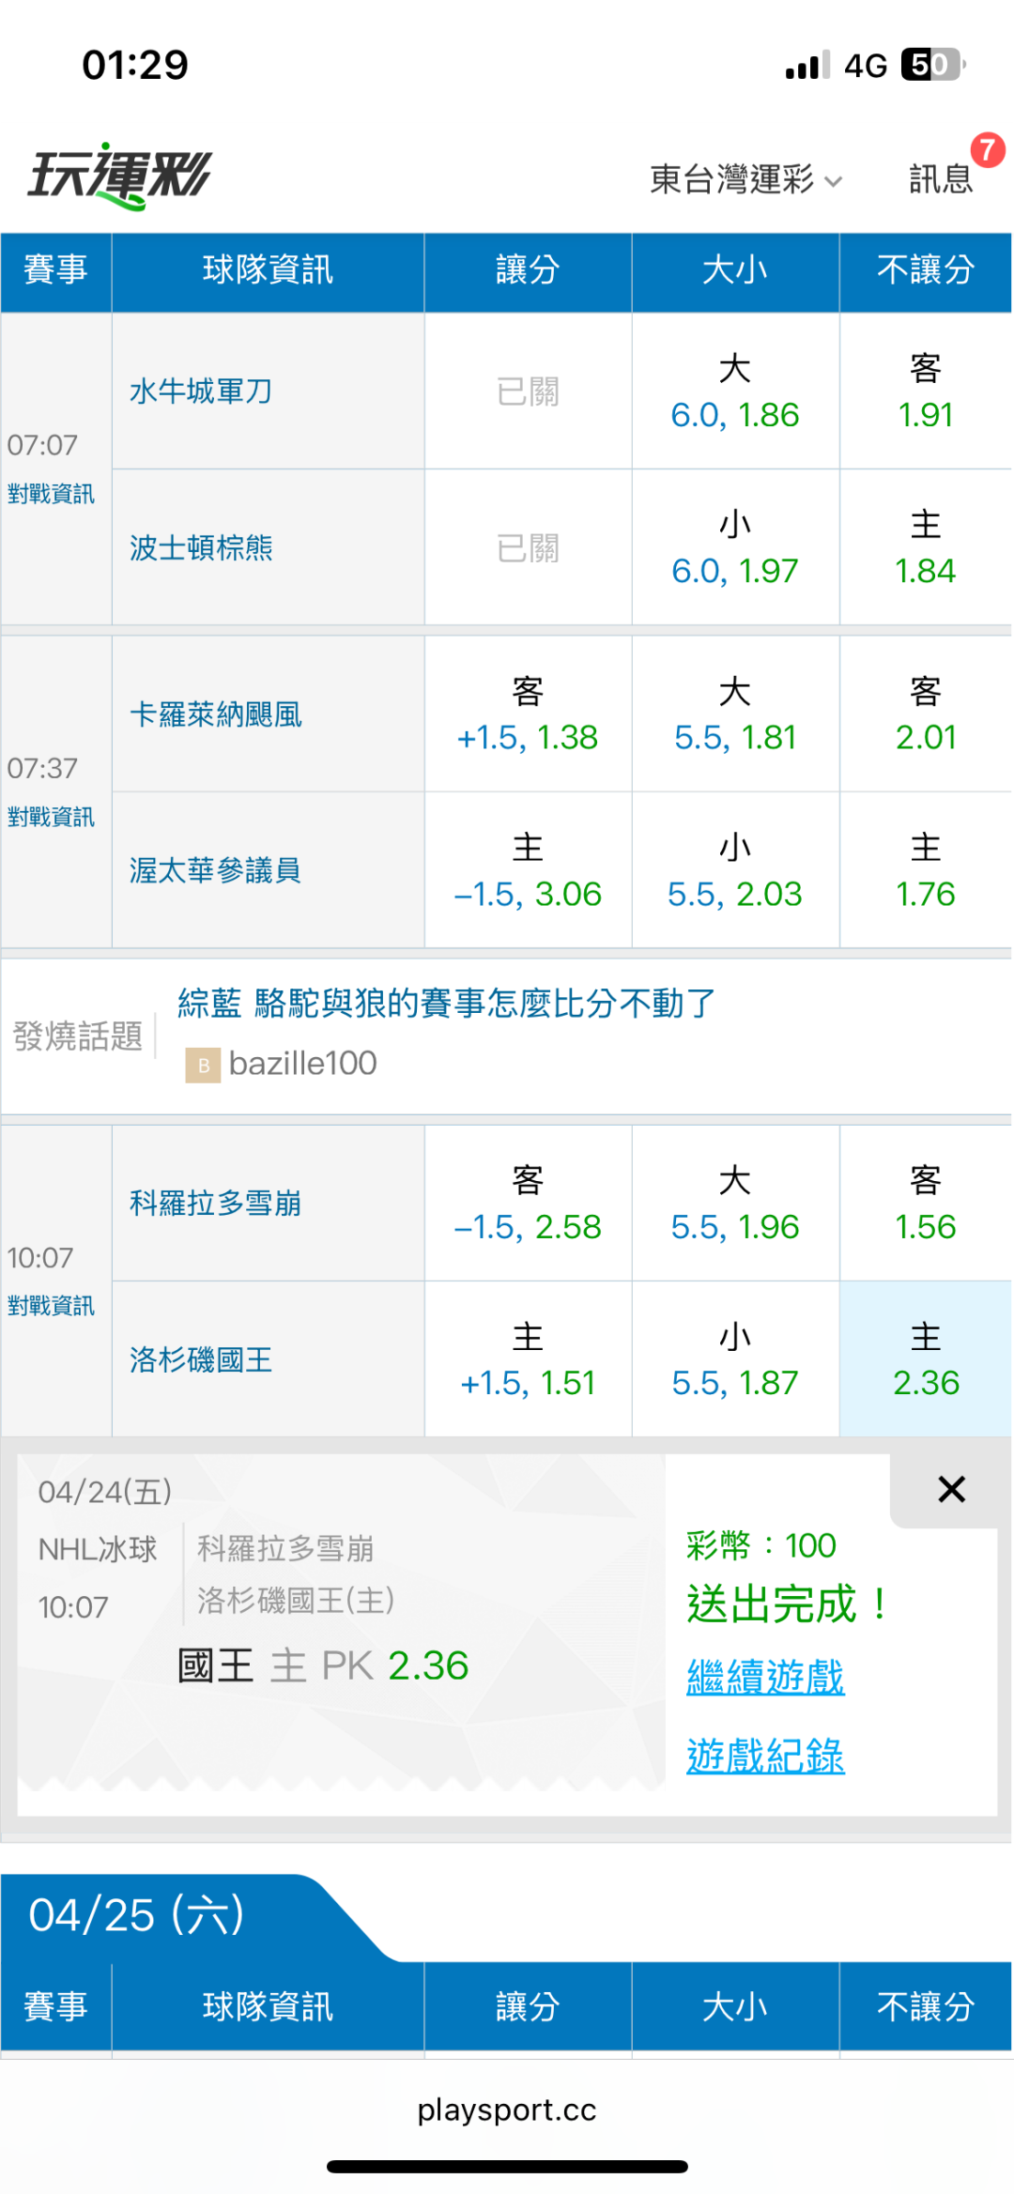Tap the playsport.cc address bar
This screenshot has width=1014, height=2194.
click(x=507, y=2110)
